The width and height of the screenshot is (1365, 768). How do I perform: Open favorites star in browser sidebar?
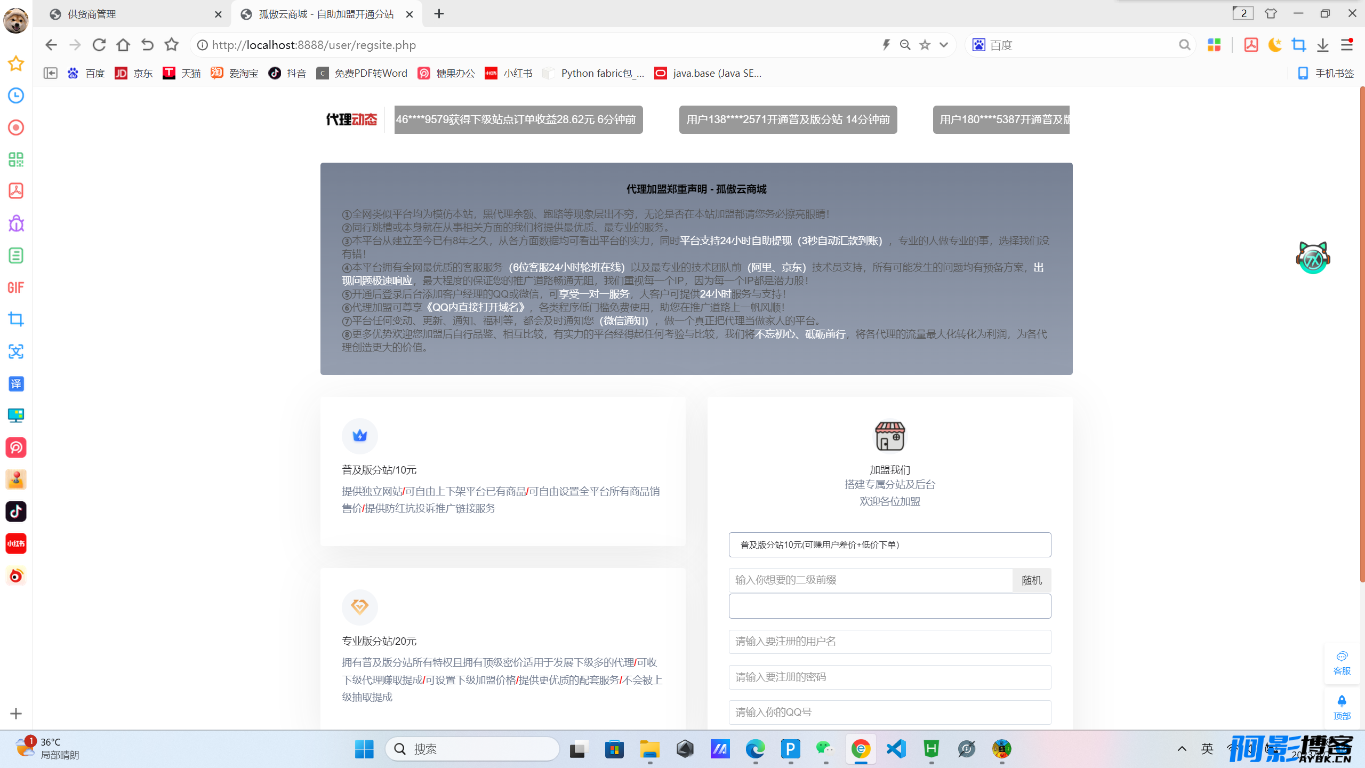16,63
